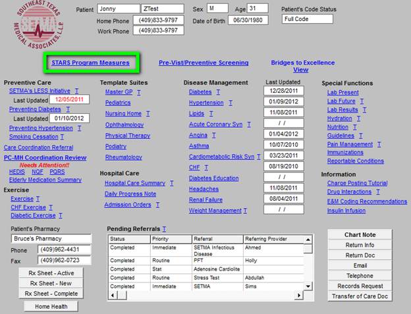Open Care Coordination Referral
Screen dimensions: 411x314
tap(38, 147)
